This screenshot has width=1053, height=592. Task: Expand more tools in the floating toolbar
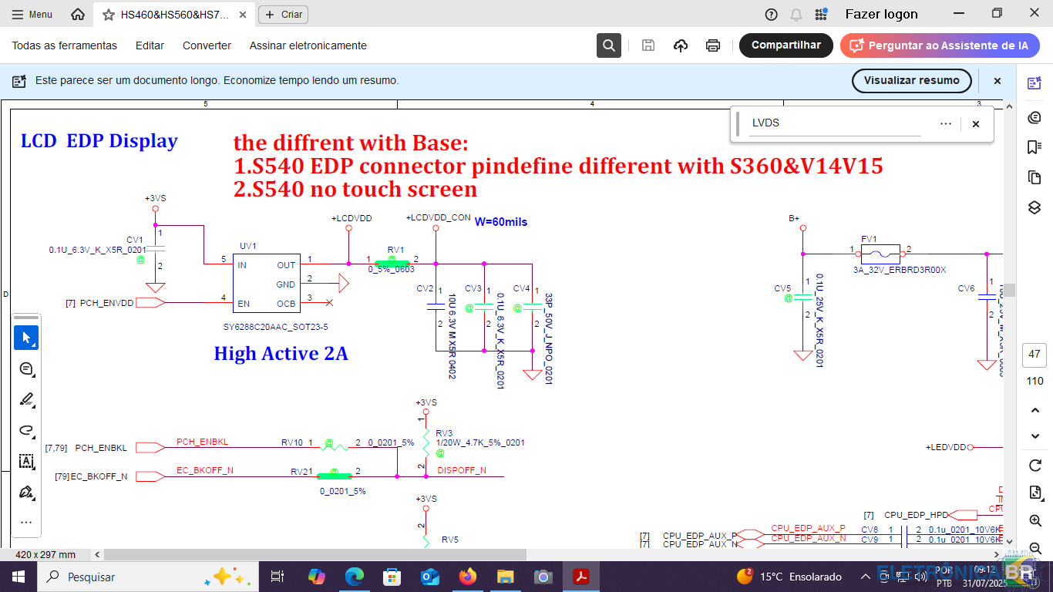26,522
